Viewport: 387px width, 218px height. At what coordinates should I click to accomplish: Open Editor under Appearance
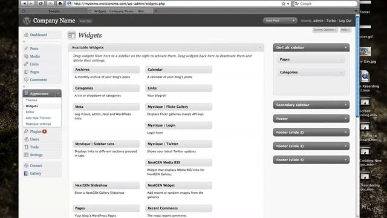pyautogui.click(x=30, y=112)
